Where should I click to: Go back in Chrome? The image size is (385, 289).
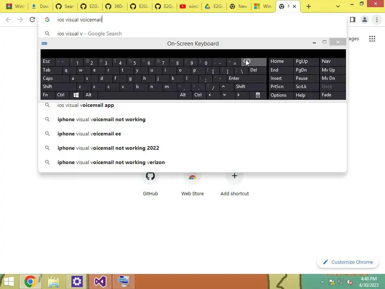pyautogui.click(x=8, y=20)
